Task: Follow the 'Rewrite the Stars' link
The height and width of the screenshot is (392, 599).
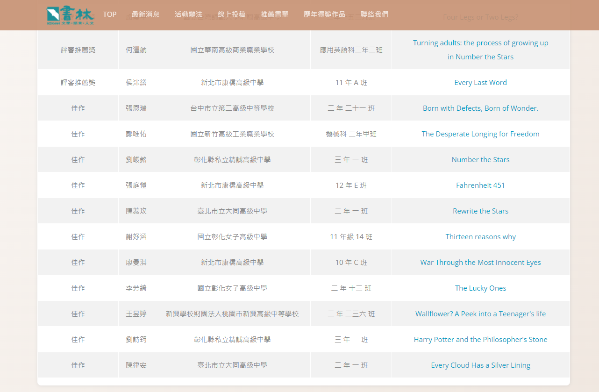Action: coord(481,211)
